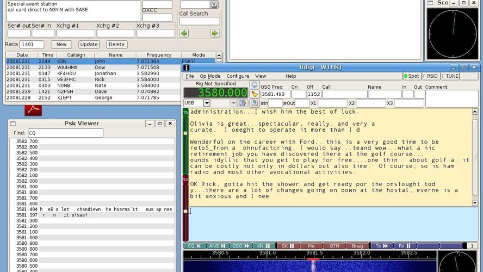Click the Update record button
This screenshot has width=483, height=272.
[x=89, y=45]
